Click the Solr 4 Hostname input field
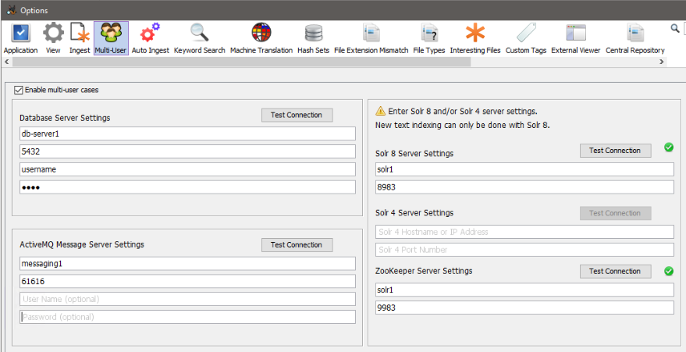The width and height of the screenshot is (686, 352). 524,232
